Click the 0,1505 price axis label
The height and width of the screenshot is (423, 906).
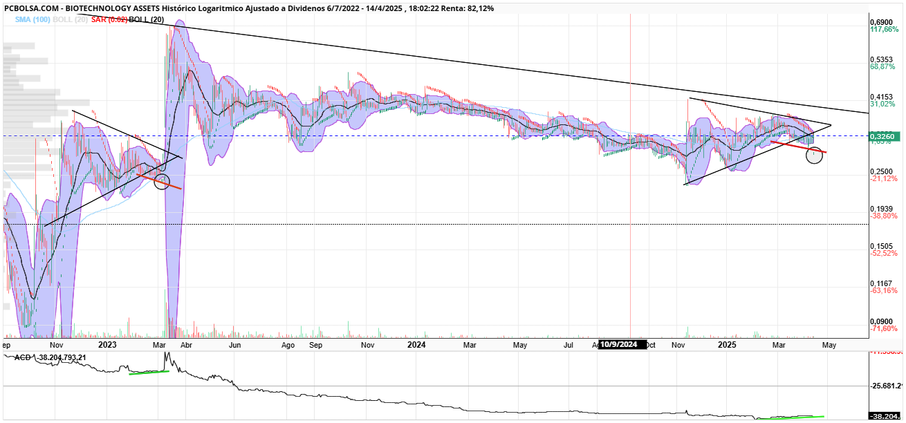click(881, 246)
